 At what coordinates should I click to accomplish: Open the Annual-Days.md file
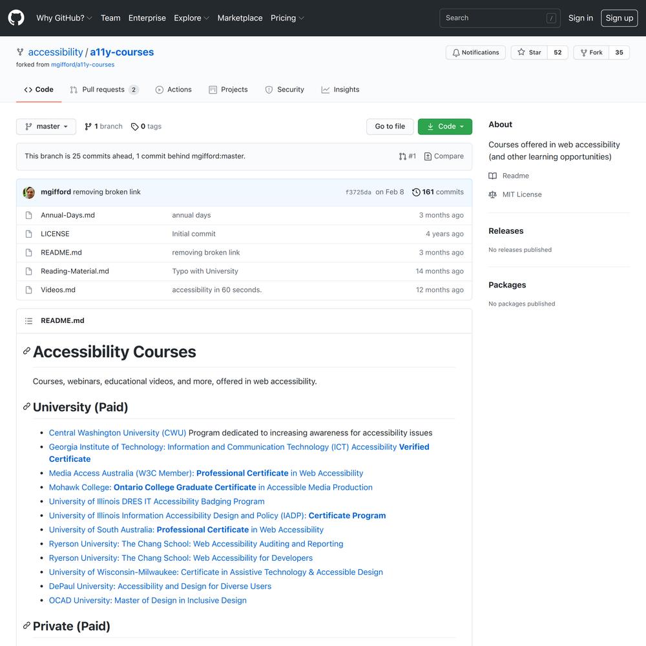(x=68, y=215)
